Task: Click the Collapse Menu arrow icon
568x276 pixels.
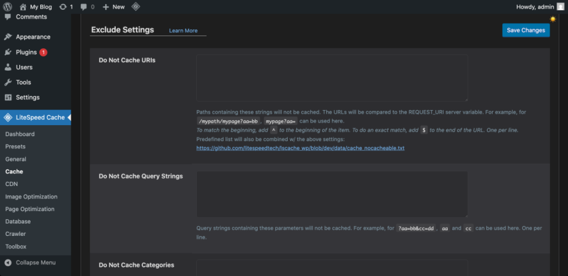Action: [x=8, y=263]
